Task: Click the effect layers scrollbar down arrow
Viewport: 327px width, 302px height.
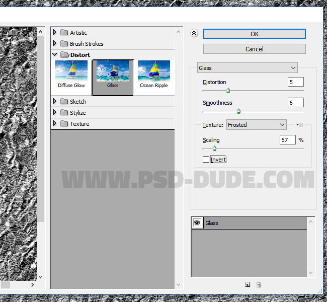Action: pyautogui.click(x=310, y=273)
